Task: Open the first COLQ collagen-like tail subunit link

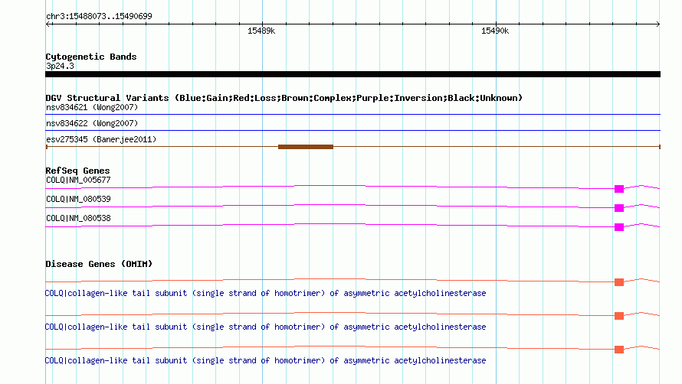Action: click(265, 293)
